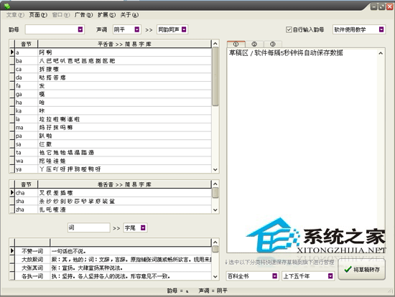Open the 页面 menu
Viewport: 395px width, 297px height.
point(38,15)
